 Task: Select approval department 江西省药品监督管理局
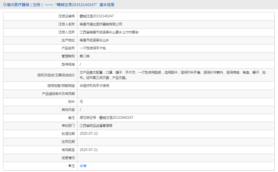click(96, 126)
